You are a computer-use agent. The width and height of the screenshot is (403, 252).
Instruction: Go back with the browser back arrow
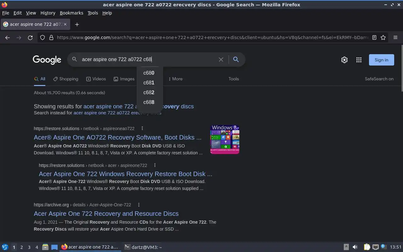click(x=8, y=37)
